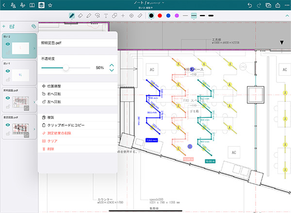Image resolution: width=291 pixels, height=213 pixels.
Task: Collapse the pen toolbar with chevron
Action: (x=287, y=16)
